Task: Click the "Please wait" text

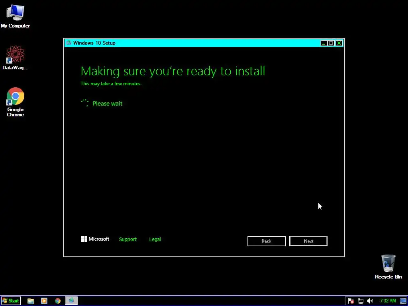Action: tap(108, 103)
